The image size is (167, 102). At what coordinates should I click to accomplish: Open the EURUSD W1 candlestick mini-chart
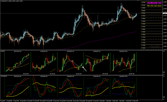[18, 62]
